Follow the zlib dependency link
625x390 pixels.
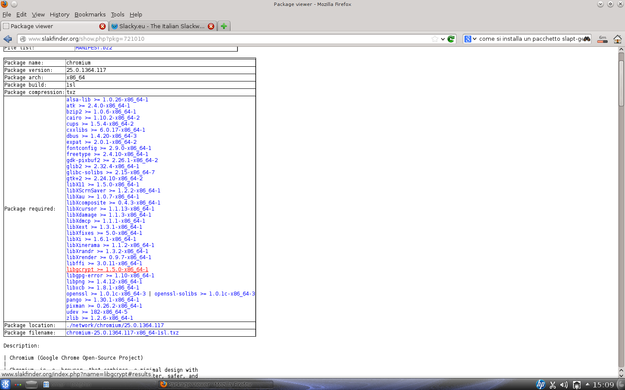tap(100, 318)
